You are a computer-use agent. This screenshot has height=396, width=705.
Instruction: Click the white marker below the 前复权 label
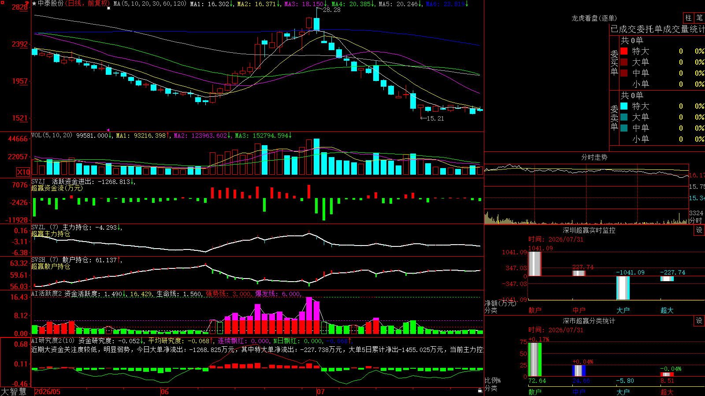(109, 8)
